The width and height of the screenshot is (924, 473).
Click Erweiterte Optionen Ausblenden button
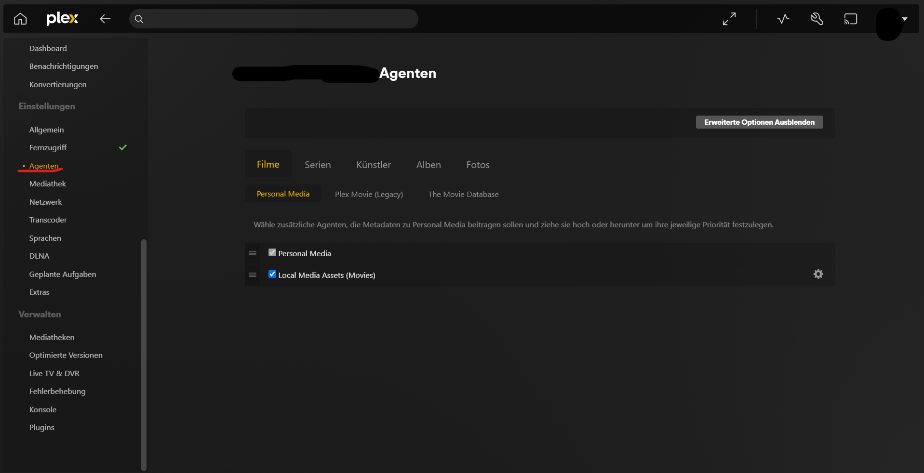click(759, 122)
